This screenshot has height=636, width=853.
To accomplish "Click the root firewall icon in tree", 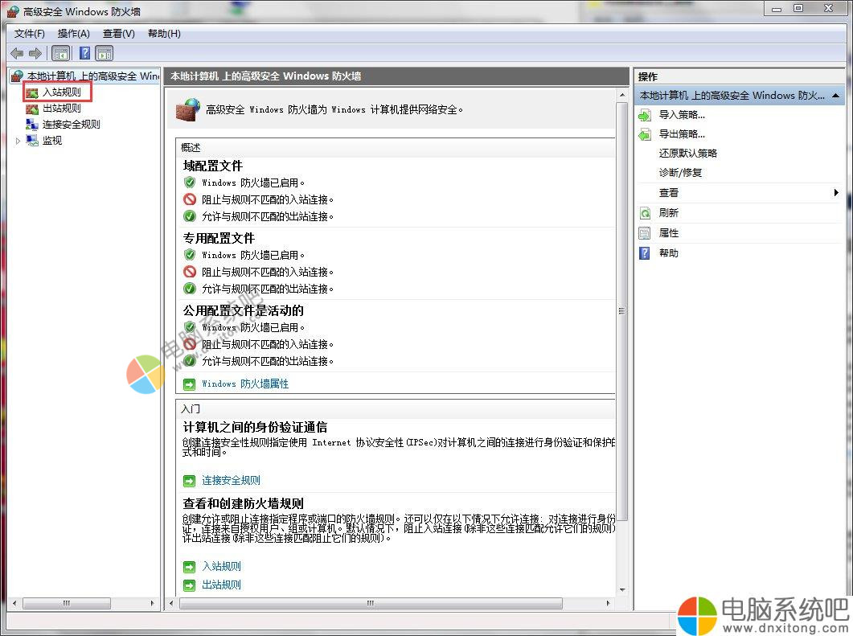I will (x=18, y=76).
